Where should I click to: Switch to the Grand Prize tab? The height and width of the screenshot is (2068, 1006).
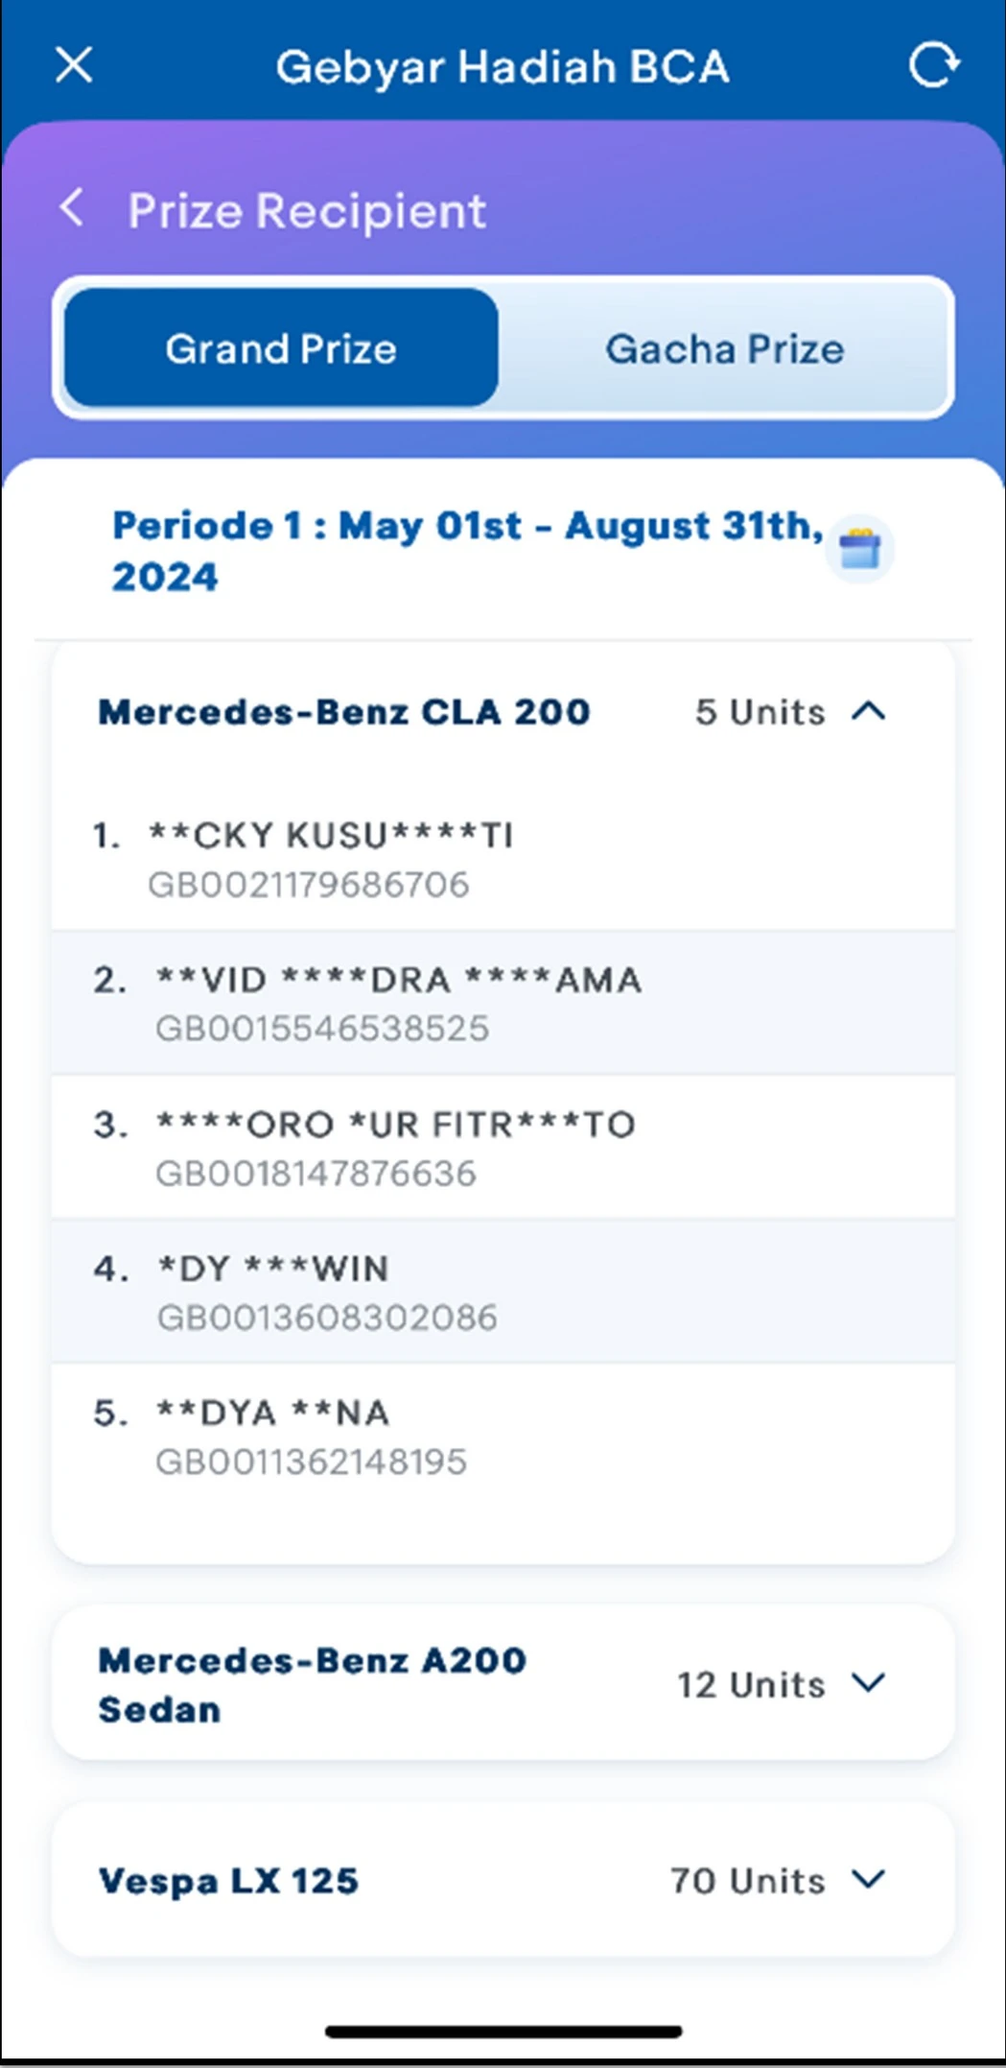click(281, 348)
